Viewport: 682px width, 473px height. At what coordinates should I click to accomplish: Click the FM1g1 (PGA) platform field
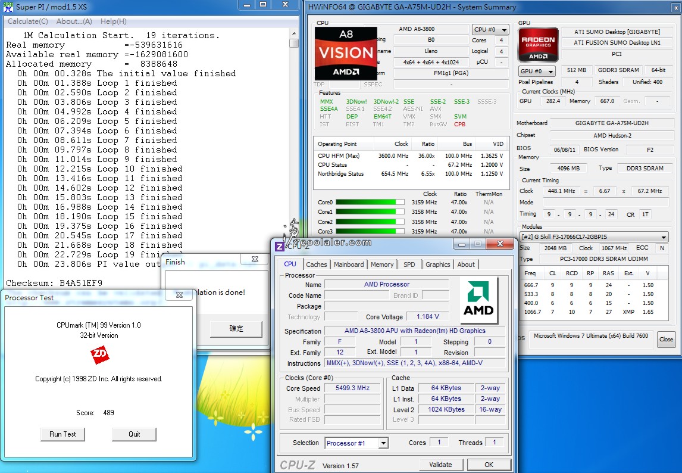pos(451,73)
